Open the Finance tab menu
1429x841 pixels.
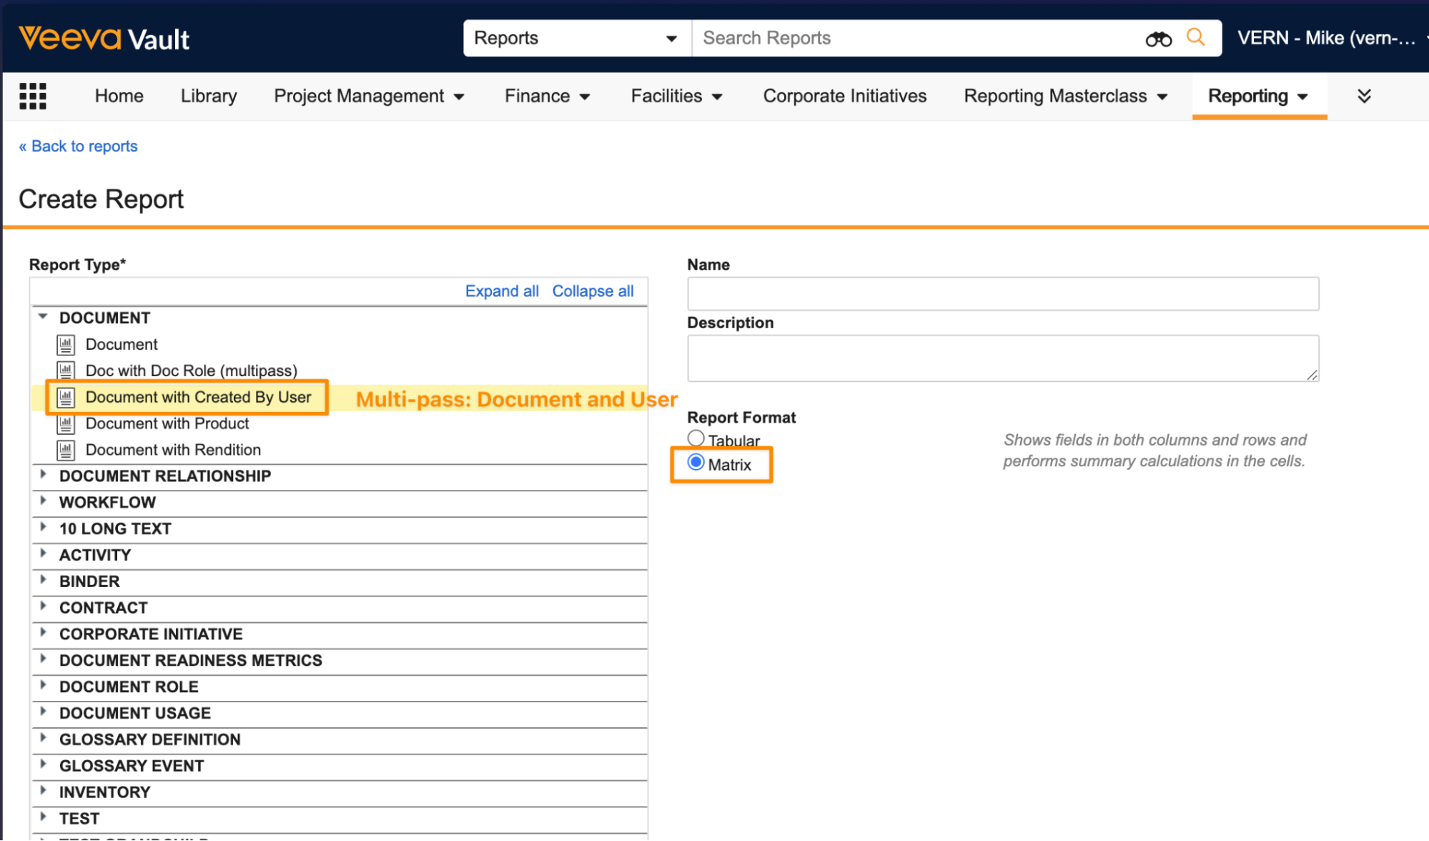[548, 96]
